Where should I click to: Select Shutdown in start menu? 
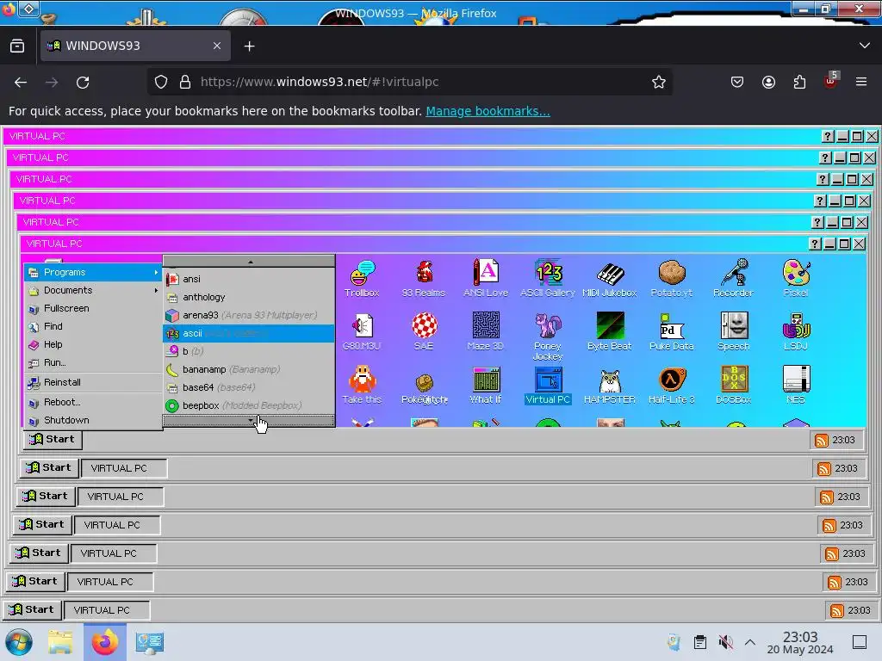[x=93, y=420]
